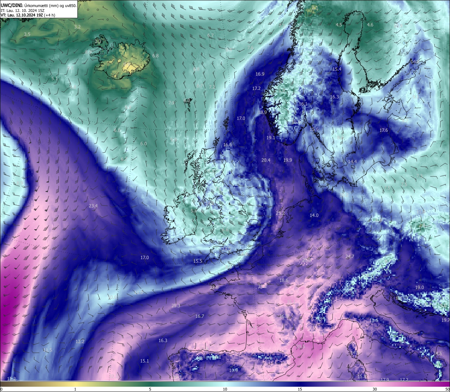Click the UWC/DINI map title text
Screen dimensions: 450x392
click(38, 6)
